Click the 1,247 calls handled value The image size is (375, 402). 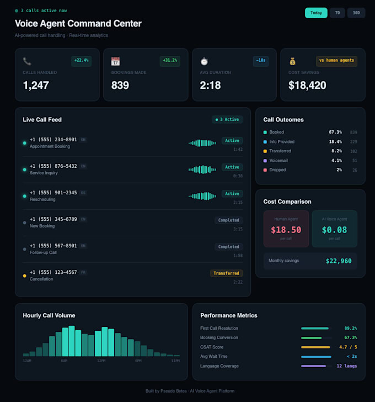coord(36,86)
